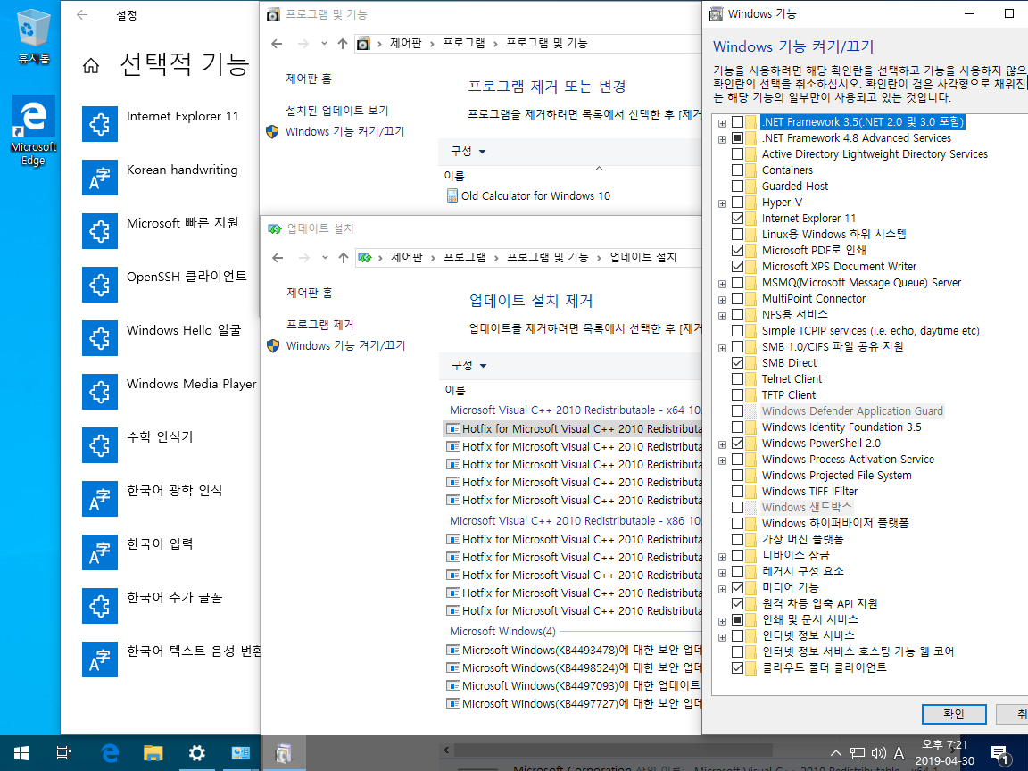Select the Microsoft 빠른 지원 feature icon
The height and width of the screenshot is (771, 1028).
click(100, 231)
